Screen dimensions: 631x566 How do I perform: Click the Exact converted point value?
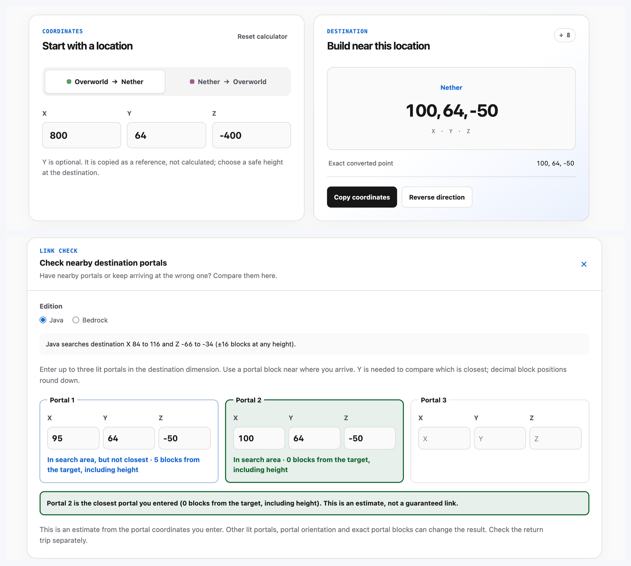coord(555,163)
